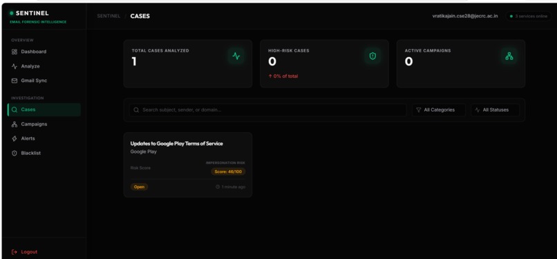Image resolution: width=557 pixels, height=259 pixels.
Task: Click the SENTINEL logo title
Action: (x=32, y=14)
